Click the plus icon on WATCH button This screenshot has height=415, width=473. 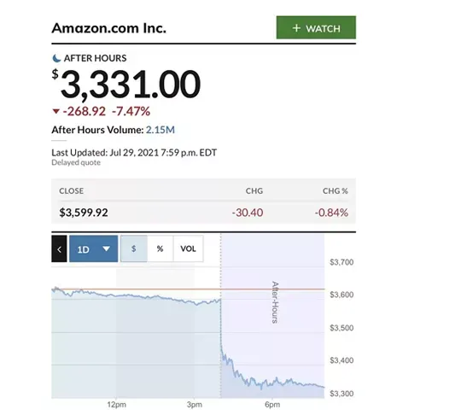pyautogui.click(x=296, y=28)
